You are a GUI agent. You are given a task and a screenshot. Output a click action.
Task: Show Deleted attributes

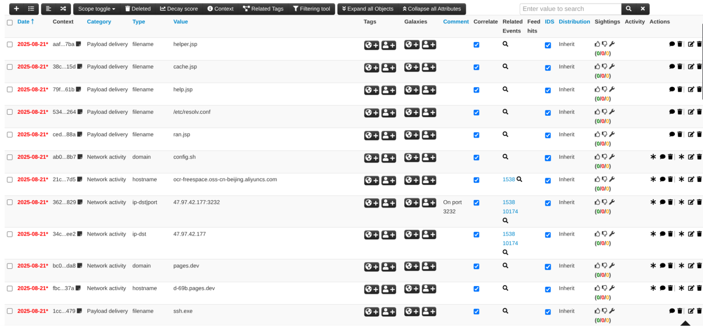[x=138, y=9]
